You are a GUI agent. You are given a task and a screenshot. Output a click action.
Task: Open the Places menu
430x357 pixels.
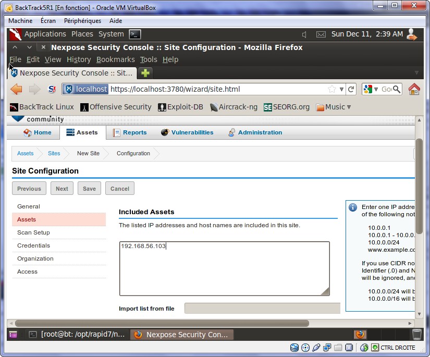[x=82, y=34]
